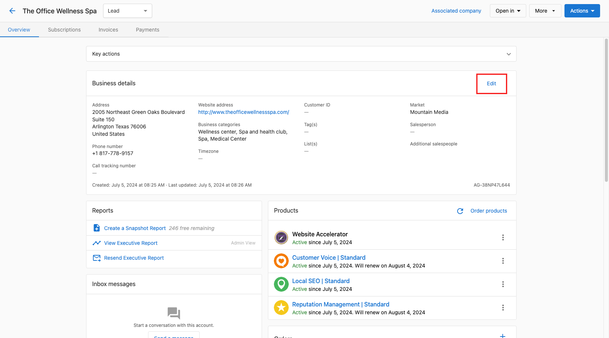Click the resend envelope icon
This screenshot has width=609, height=338.
[96, 258]
